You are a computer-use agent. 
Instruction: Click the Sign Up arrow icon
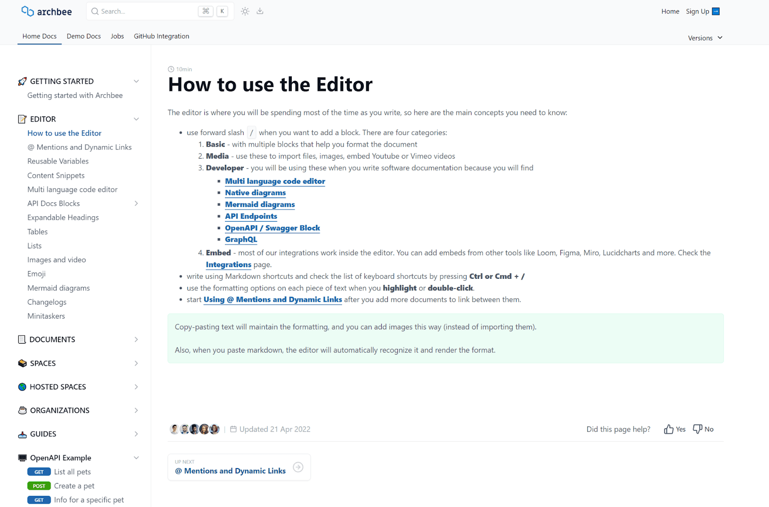(x=716, y=12)
